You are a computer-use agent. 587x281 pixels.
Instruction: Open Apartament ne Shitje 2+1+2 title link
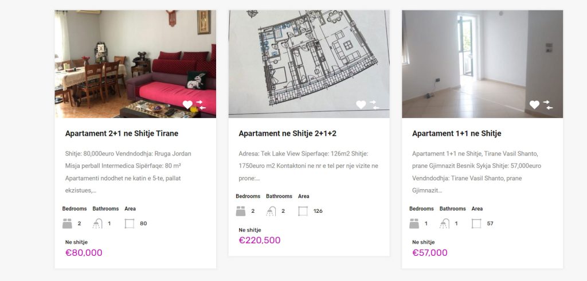287,134
